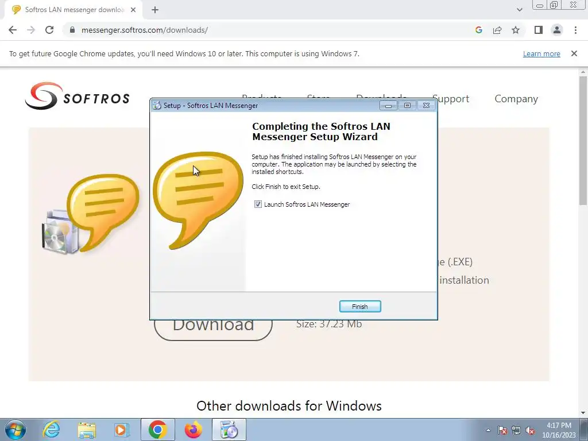This screenshot has height=441, width=588.
Task: Open the Windows Start menu
Action: (x=16, y=430)
